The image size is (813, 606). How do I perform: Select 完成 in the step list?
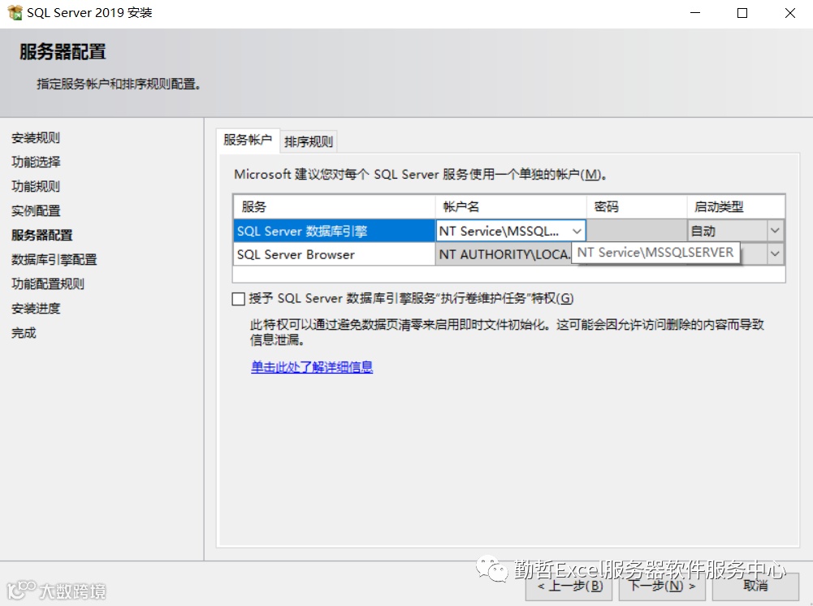click(24, 333)
